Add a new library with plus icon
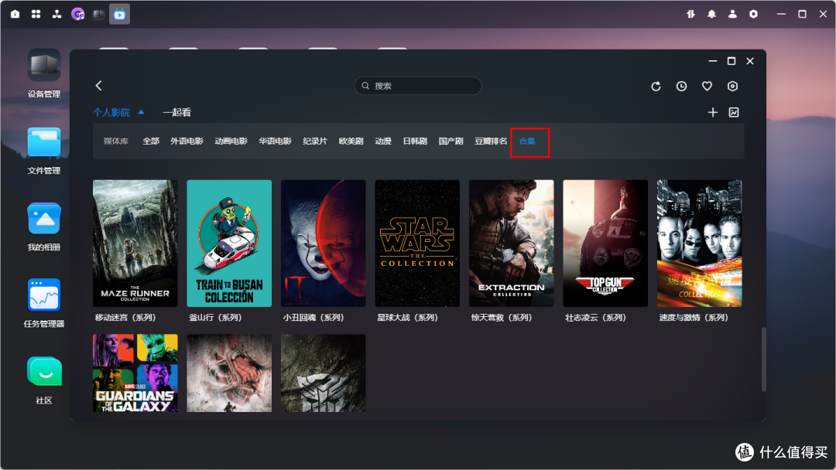The image size is (836, 470). coord(713,112)
